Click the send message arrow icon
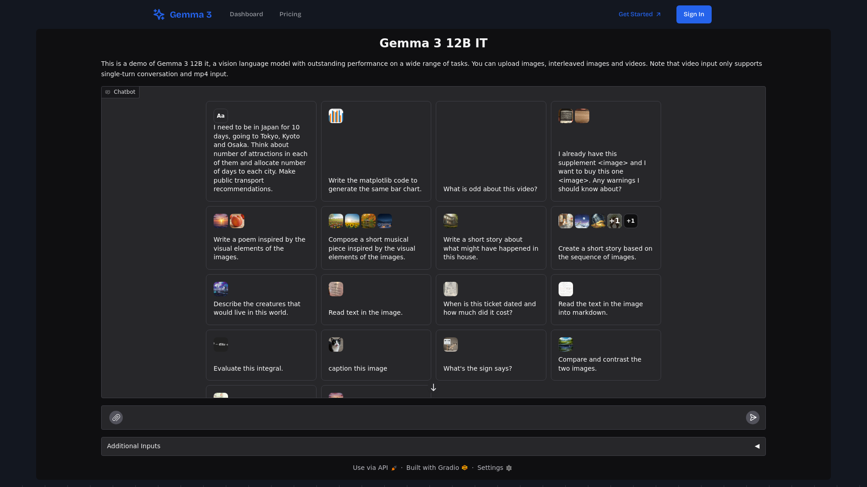The height and width of the screenshot is (487, 867). click(752, 418)
